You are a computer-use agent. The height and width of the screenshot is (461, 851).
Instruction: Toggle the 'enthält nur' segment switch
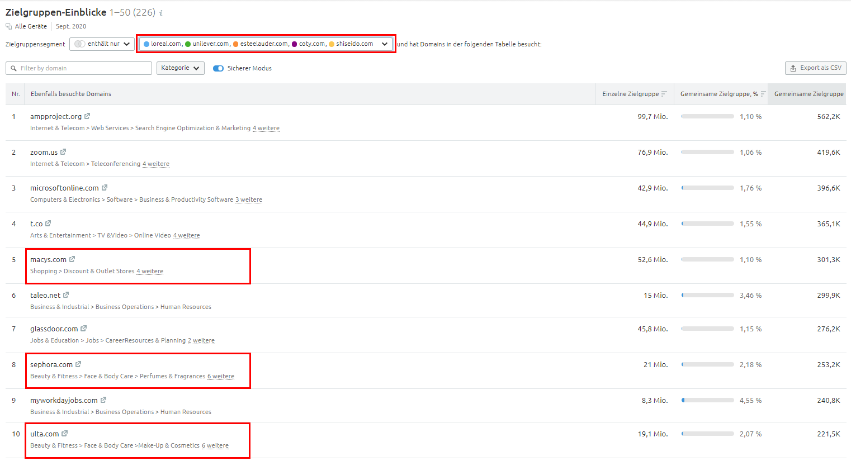[x=80, y=44]
